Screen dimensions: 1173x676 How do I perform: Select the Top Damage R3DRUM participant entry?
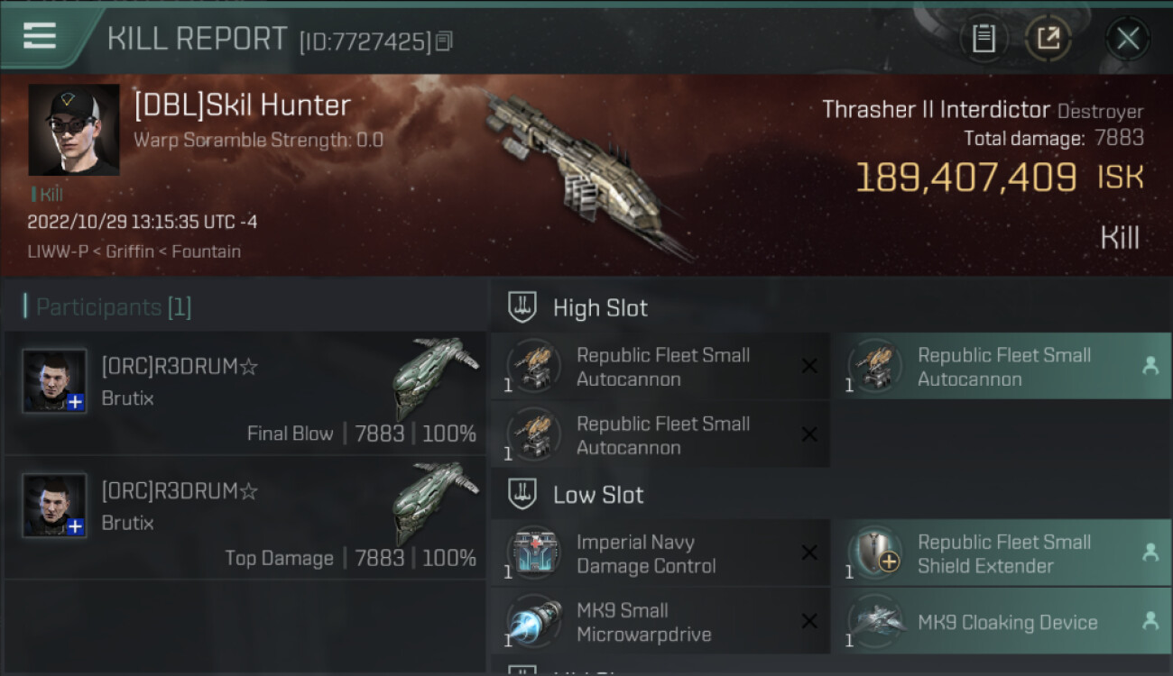(x=245, y=517)
